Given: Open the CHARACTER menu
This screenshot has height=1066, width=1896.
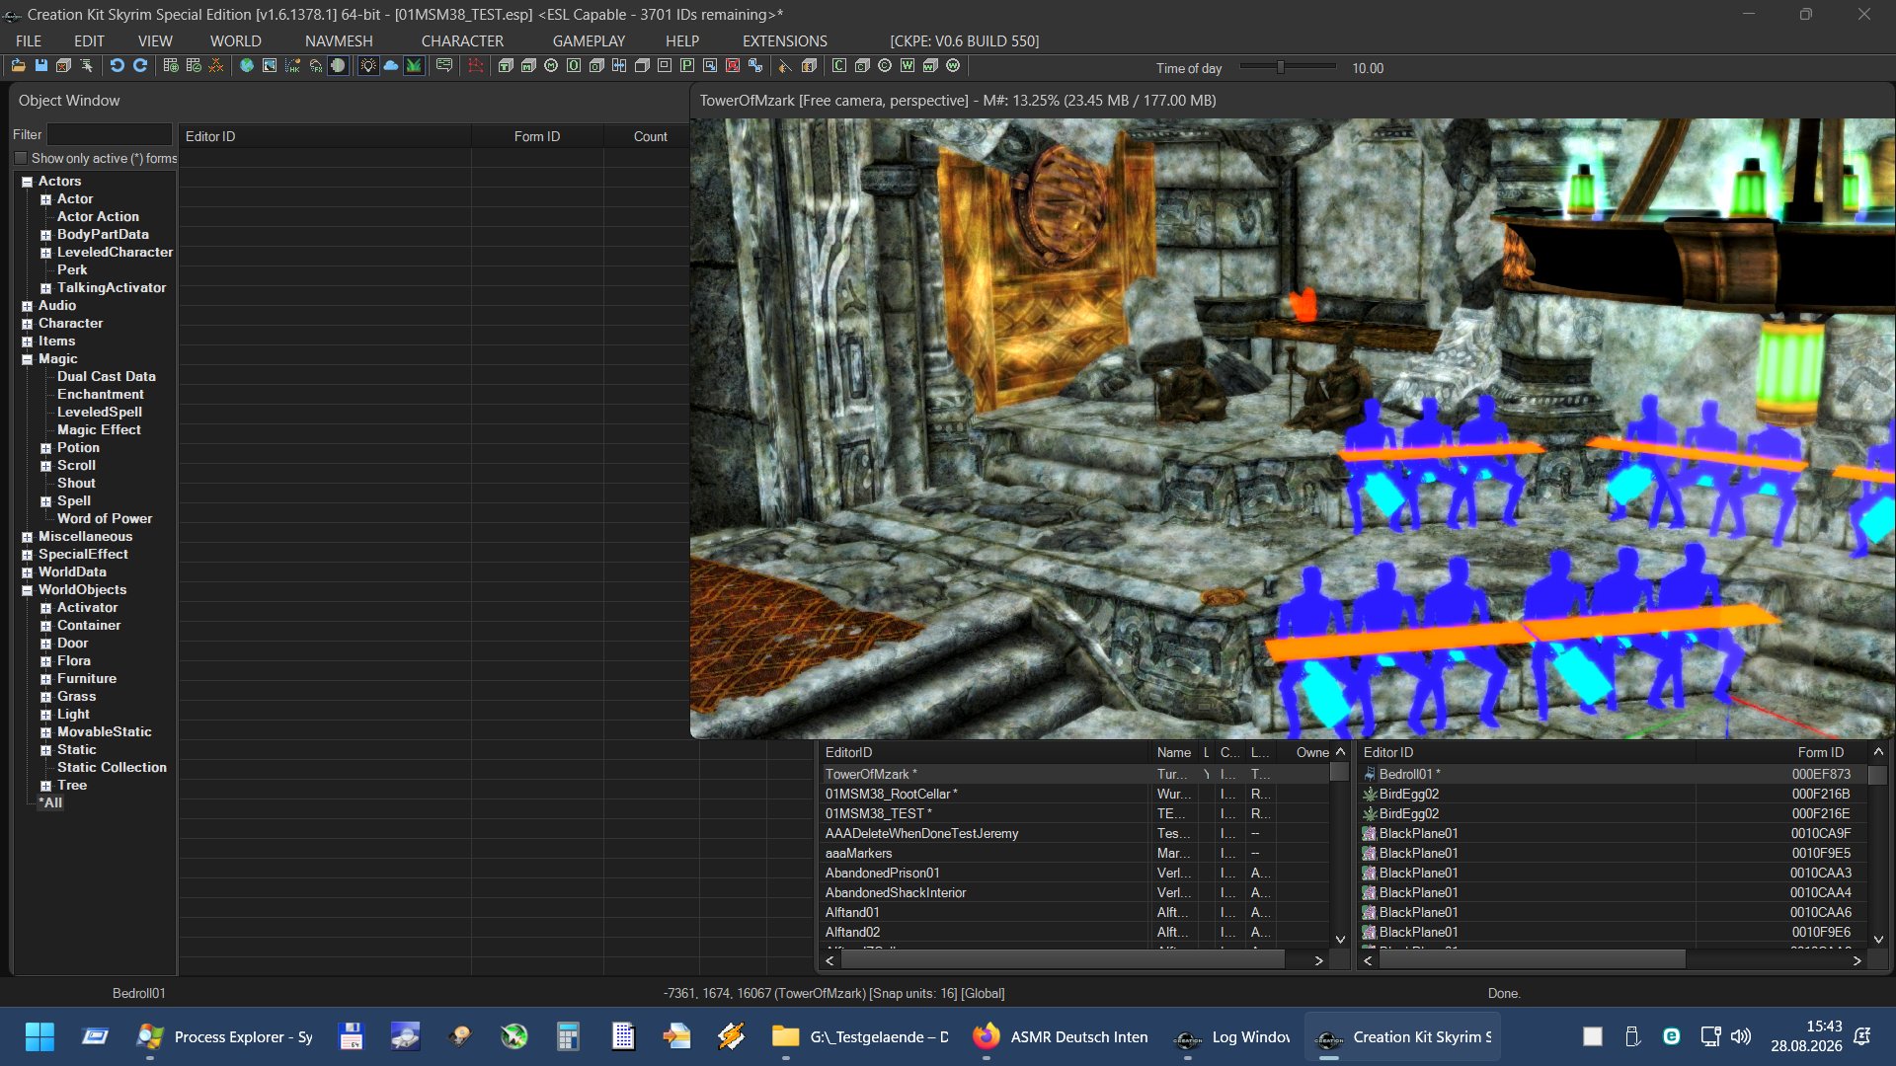Looking at the screenshot, I should click(462, 40).
